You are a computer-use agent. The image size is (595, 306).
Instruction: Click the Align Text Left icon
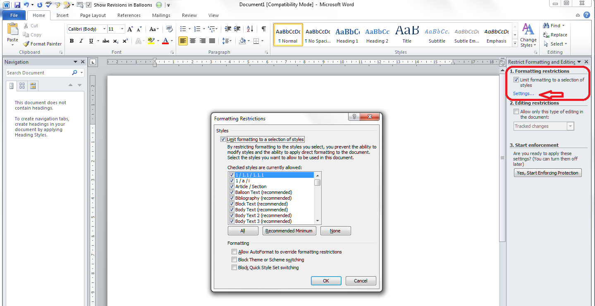pos(183,41)
